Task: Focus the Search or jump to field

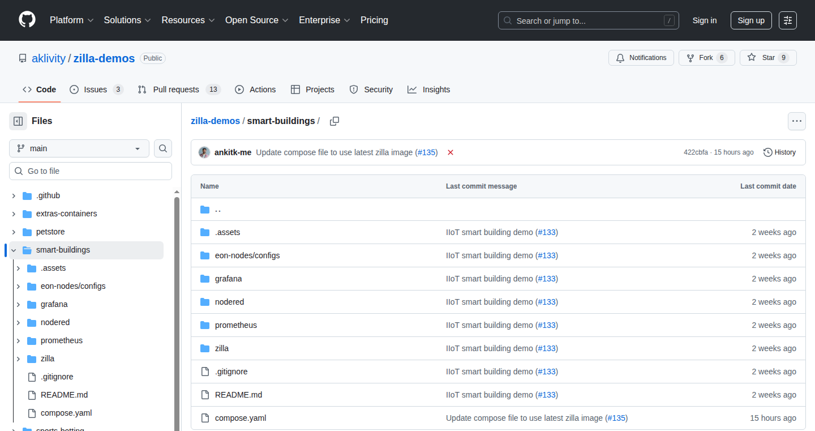Action: (x=589, y=20)
